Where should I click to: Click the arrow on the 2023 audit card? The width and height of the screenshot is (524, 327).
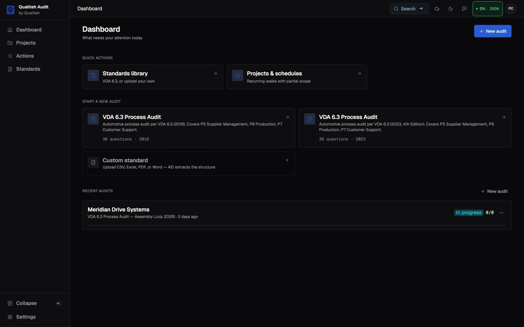pyautogui.click(x=504, y=117)
